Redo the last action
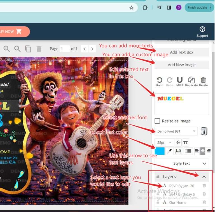Image resolution: width=215 pixels, height=212 pixels. 170,82
